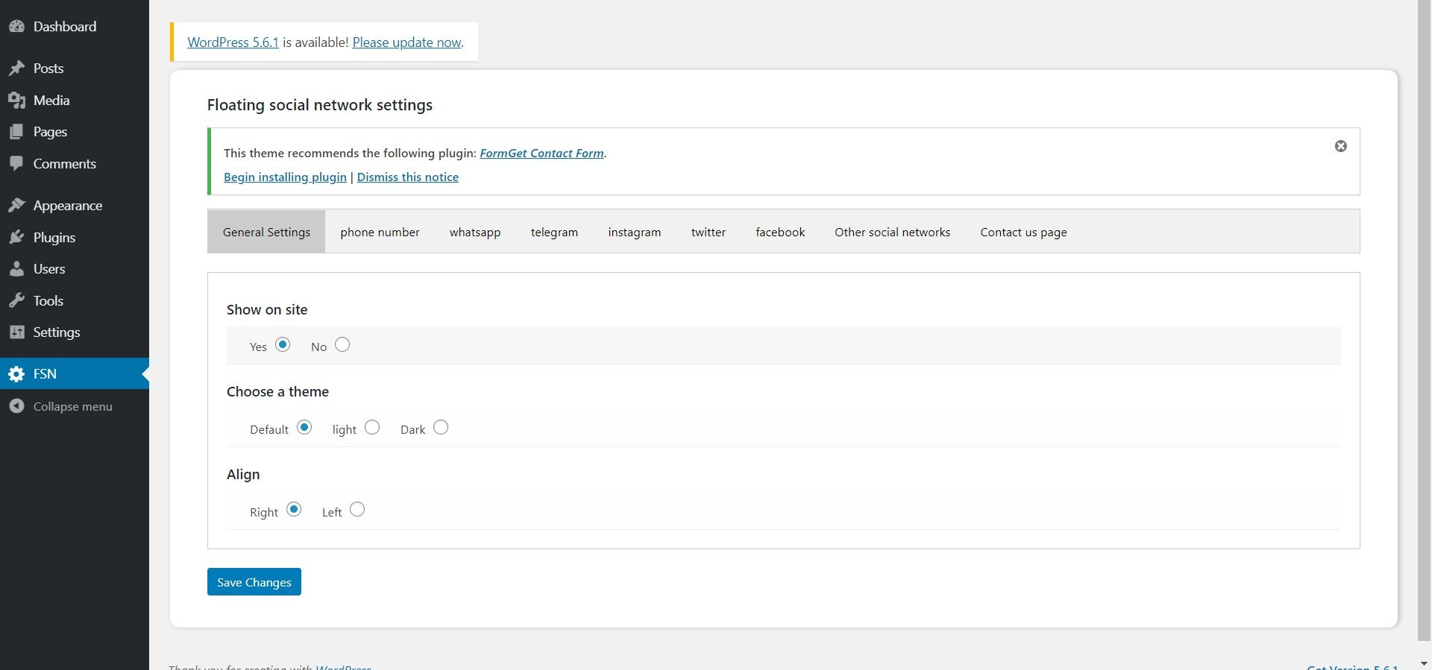Click the Save Changes button
This screenshot has width=1432, height=670.
tap(254, 582)
